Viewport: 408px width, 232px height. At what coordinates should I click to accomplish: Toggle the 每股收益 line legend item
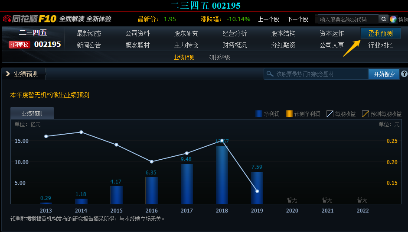point(341,114)
